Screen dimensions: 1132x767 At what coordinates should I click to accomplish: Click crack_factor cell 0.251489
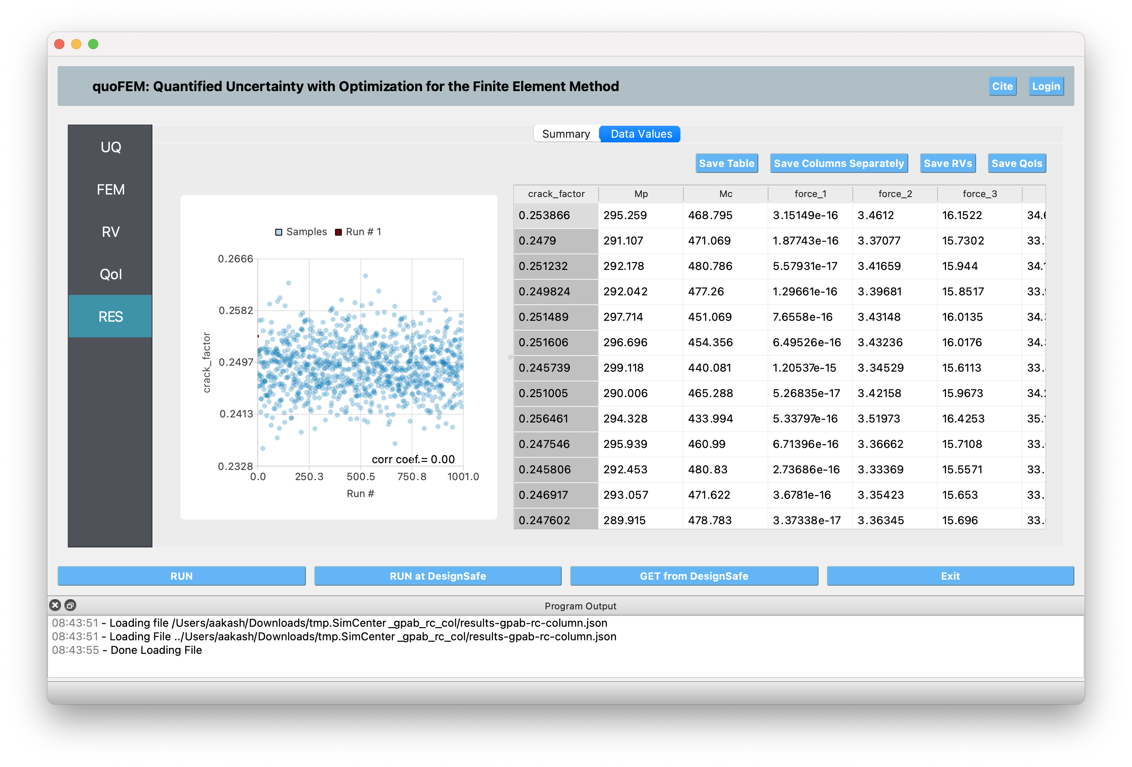coord(556,317)
